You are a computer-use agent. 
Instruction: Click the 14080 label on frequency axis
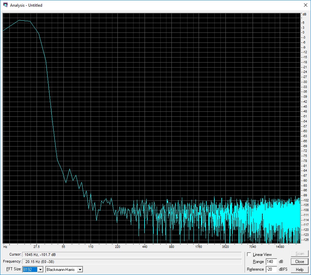pyautogui.click(x=280, y=247)
